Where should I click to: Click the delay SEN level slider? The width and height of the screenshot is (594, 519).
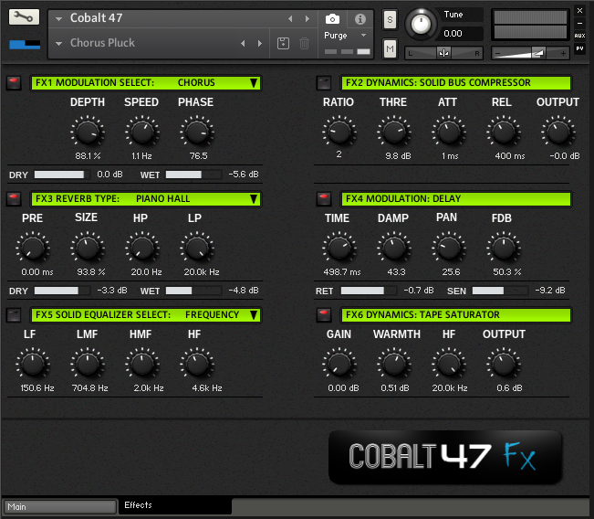(500, 291)
